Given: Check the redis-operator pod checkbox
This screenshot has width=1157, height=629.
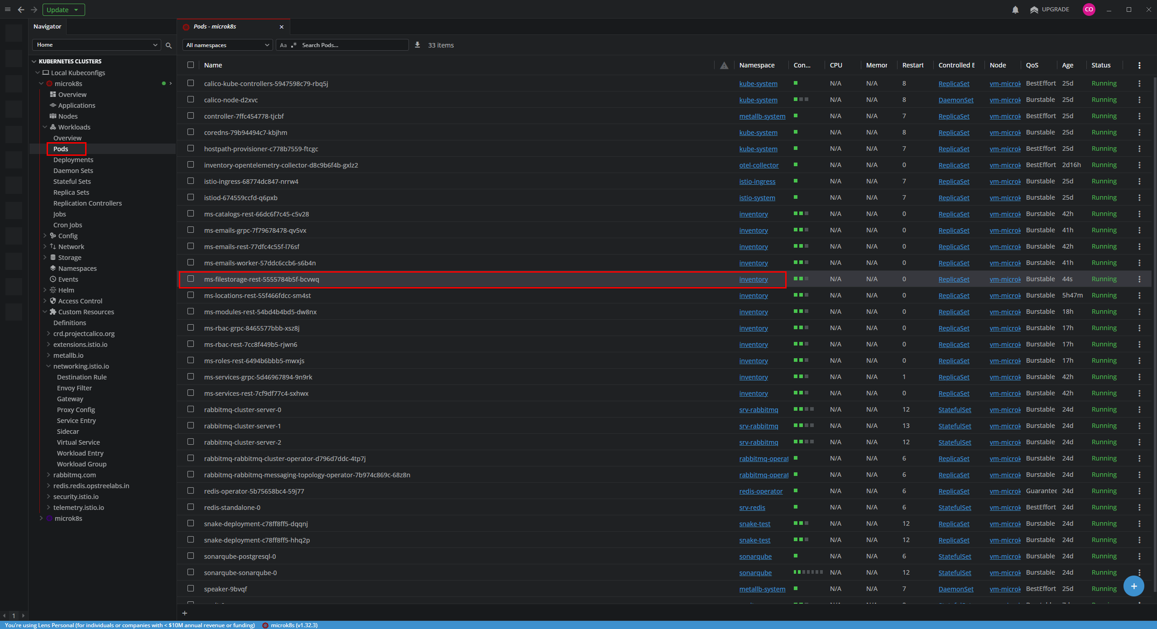Looking at the screenshot, I should 191,490.
